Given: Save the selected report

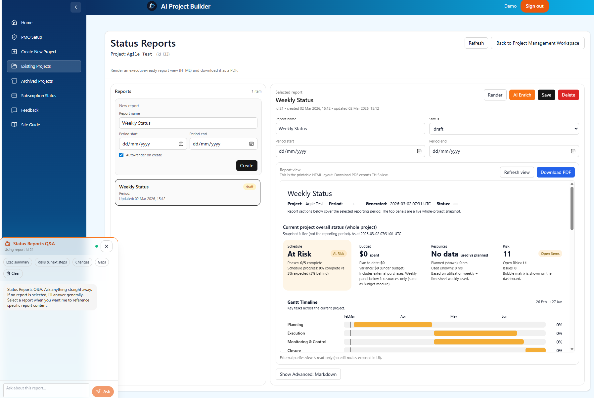Looking at the screenshot, I should click(546, 95).
